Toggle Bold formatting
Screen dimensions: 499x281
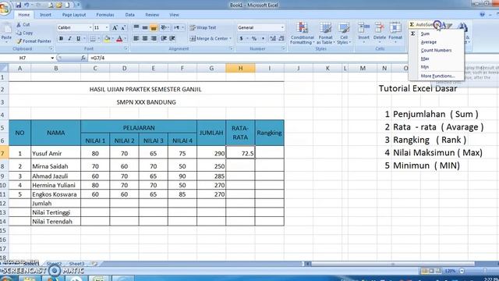(61, 38)
